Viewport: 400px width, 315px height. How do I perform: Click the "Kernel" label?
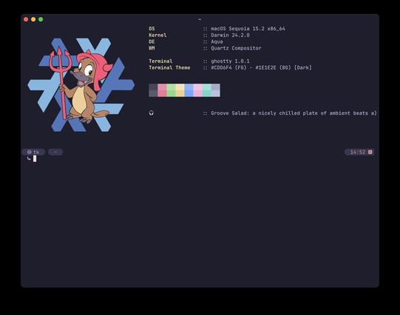157,35
